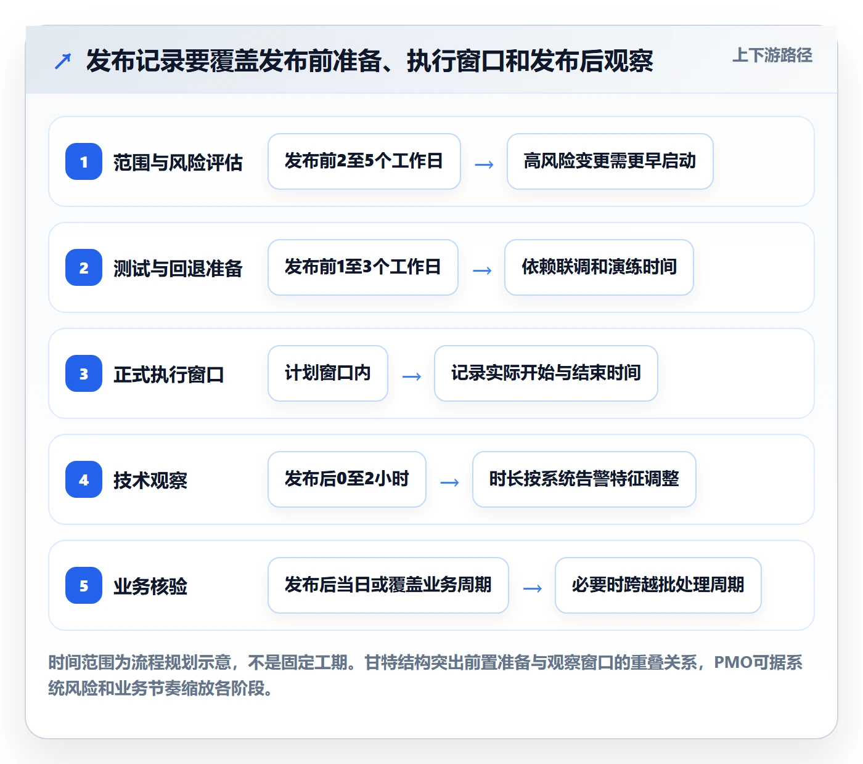The height and width of the screenshot is (764, 863).
Task: Click the arrow after 计划窗口内
Action: click(411, 376)
